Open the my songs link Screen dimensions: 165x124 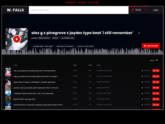(x=93, y=2)
